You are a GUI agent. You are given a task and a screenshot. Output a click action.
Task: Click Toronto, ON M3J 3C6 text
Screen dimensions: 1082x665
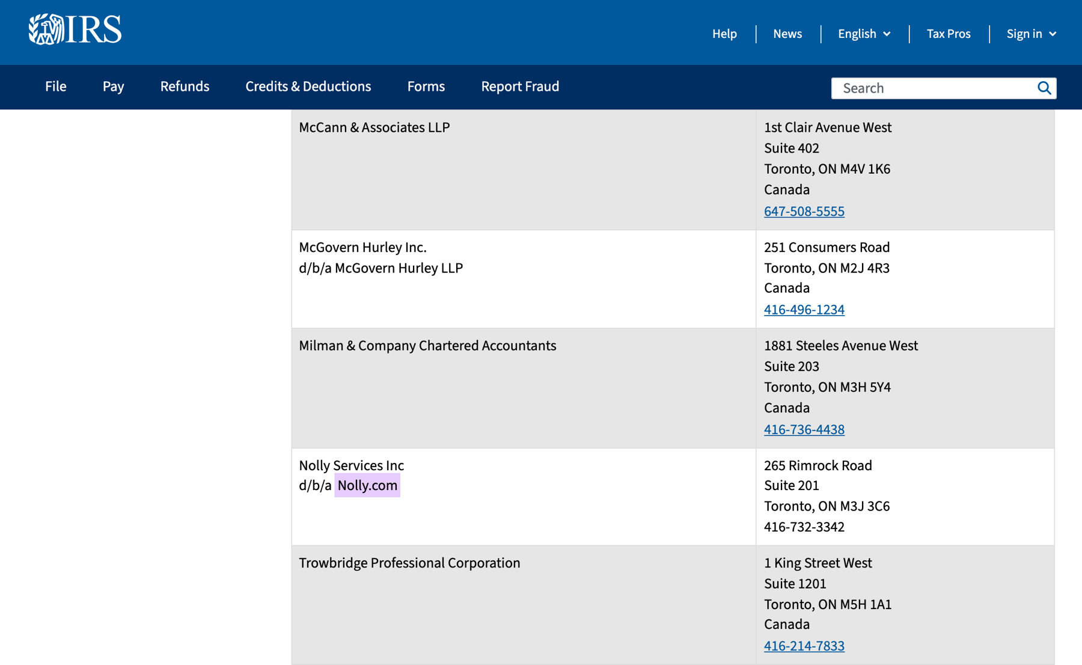tap(827, 506)
